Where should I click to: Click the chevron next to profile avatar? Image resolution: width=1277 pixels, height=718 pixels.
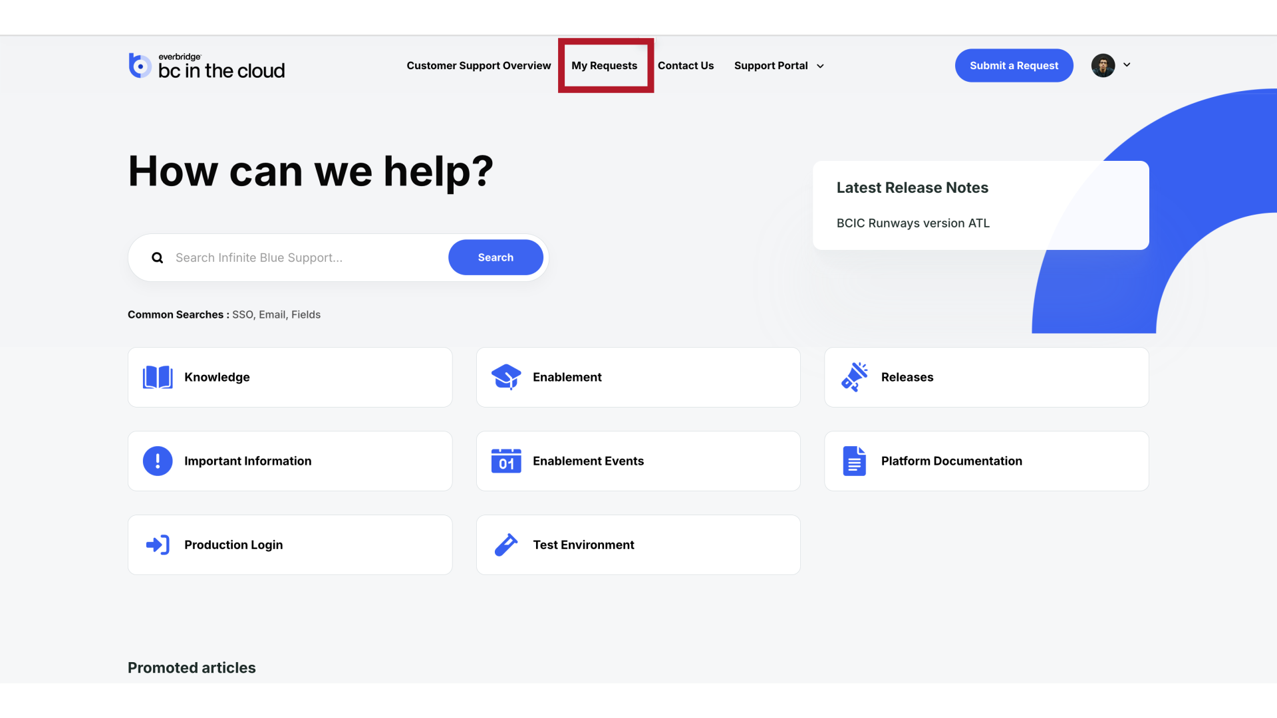tap(1127, 65)
